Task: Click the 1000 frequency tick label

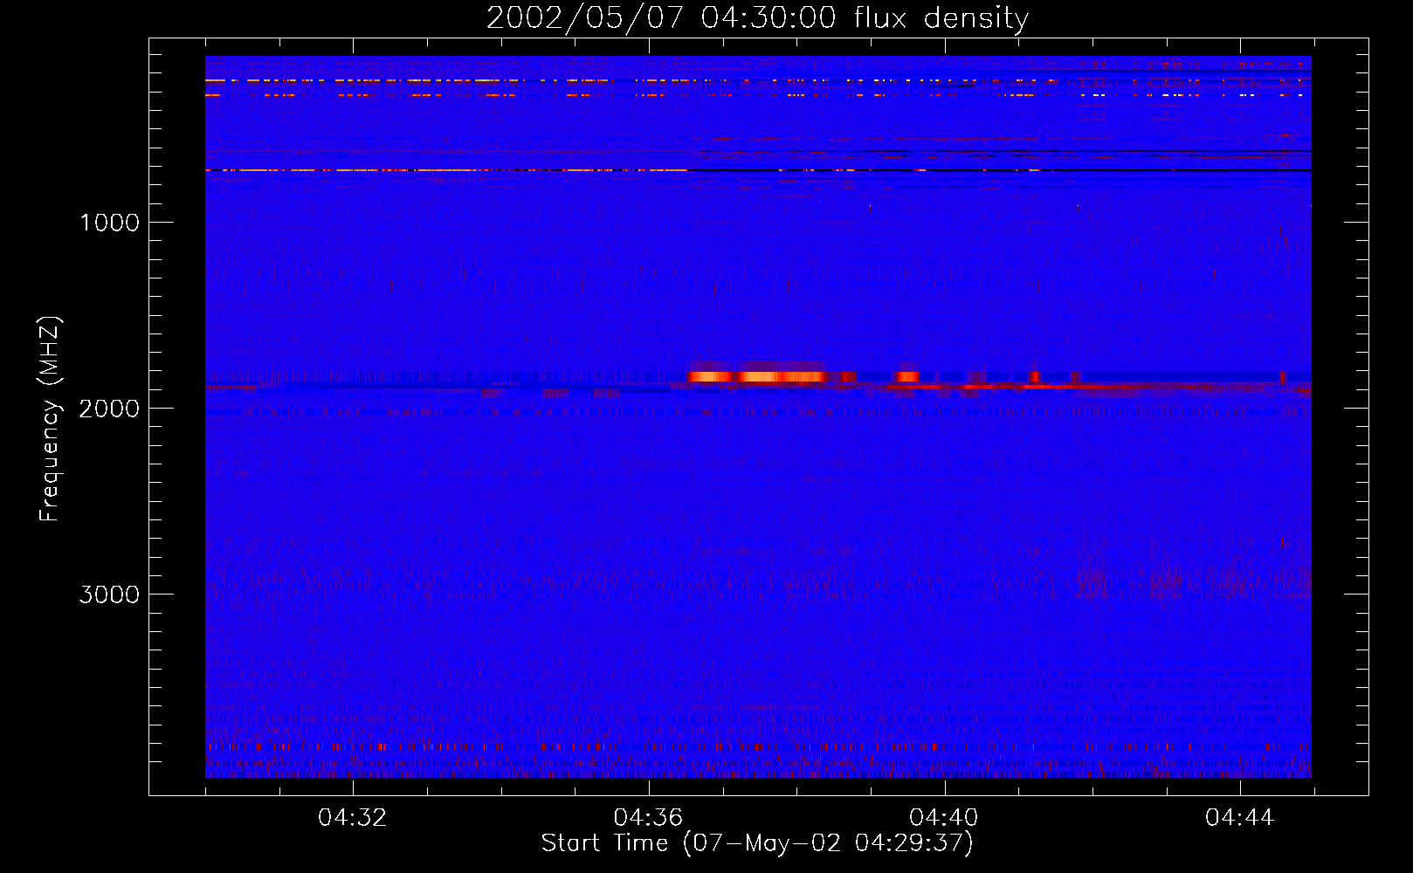Action: point(109,223)
